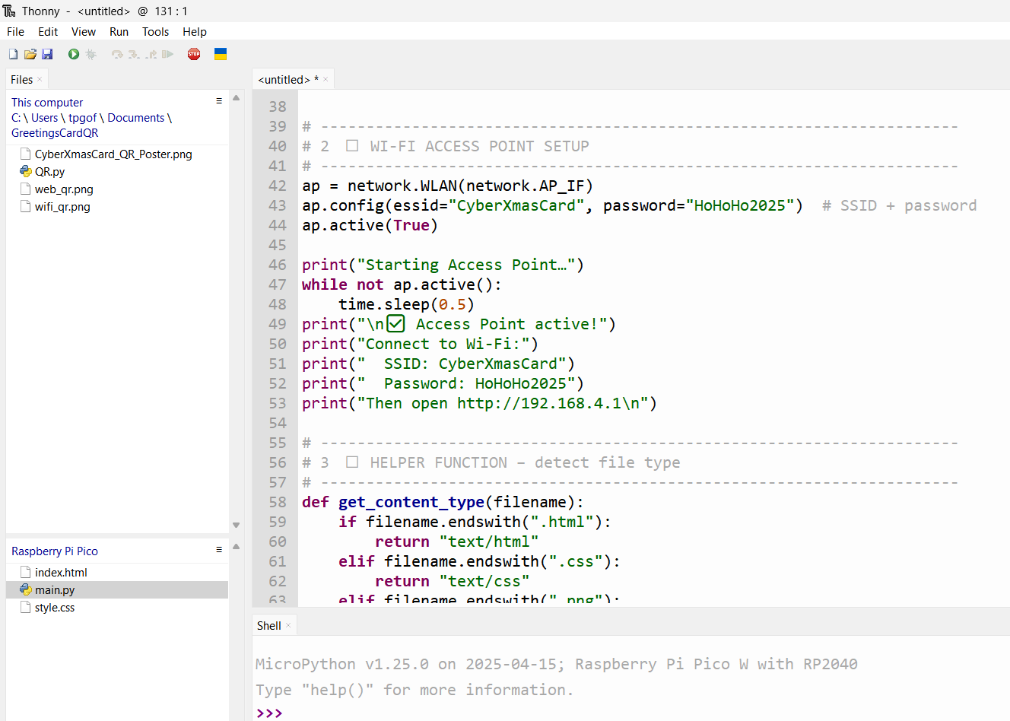This screenshot has height=721, width=1010.
Task: Close the Shell panel tab
Action: [288, 625]
